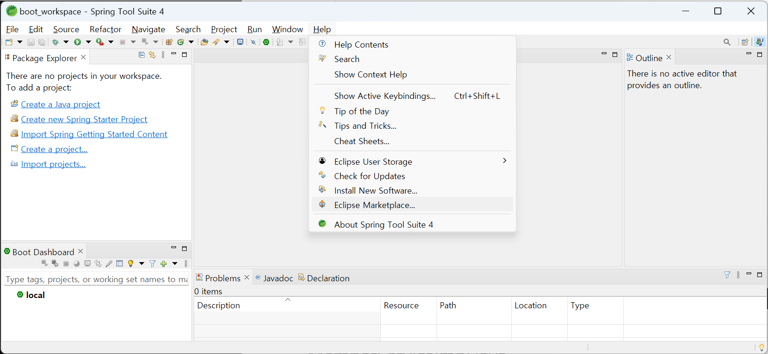Close the Outline tab

[x=669, y=57]
